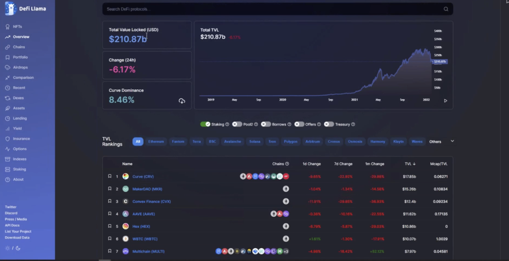This screenshot has width=509, height=261.
Task: Click the WBTC protocol logo icon
Action: (126, 239)
